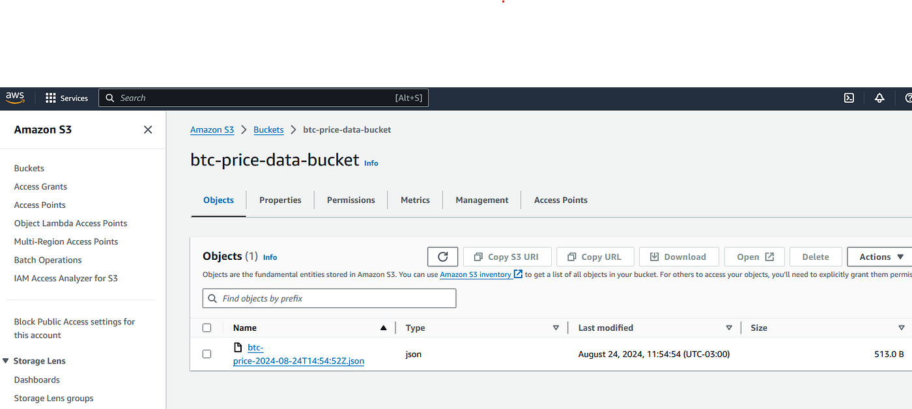Collapse the Storage Lens section

coord(6,361)
